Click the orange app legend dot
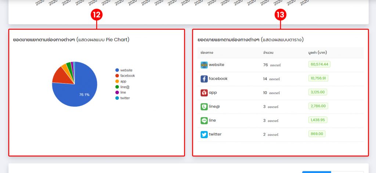Screen dimensions: 376x173 (x=117, y=81)
